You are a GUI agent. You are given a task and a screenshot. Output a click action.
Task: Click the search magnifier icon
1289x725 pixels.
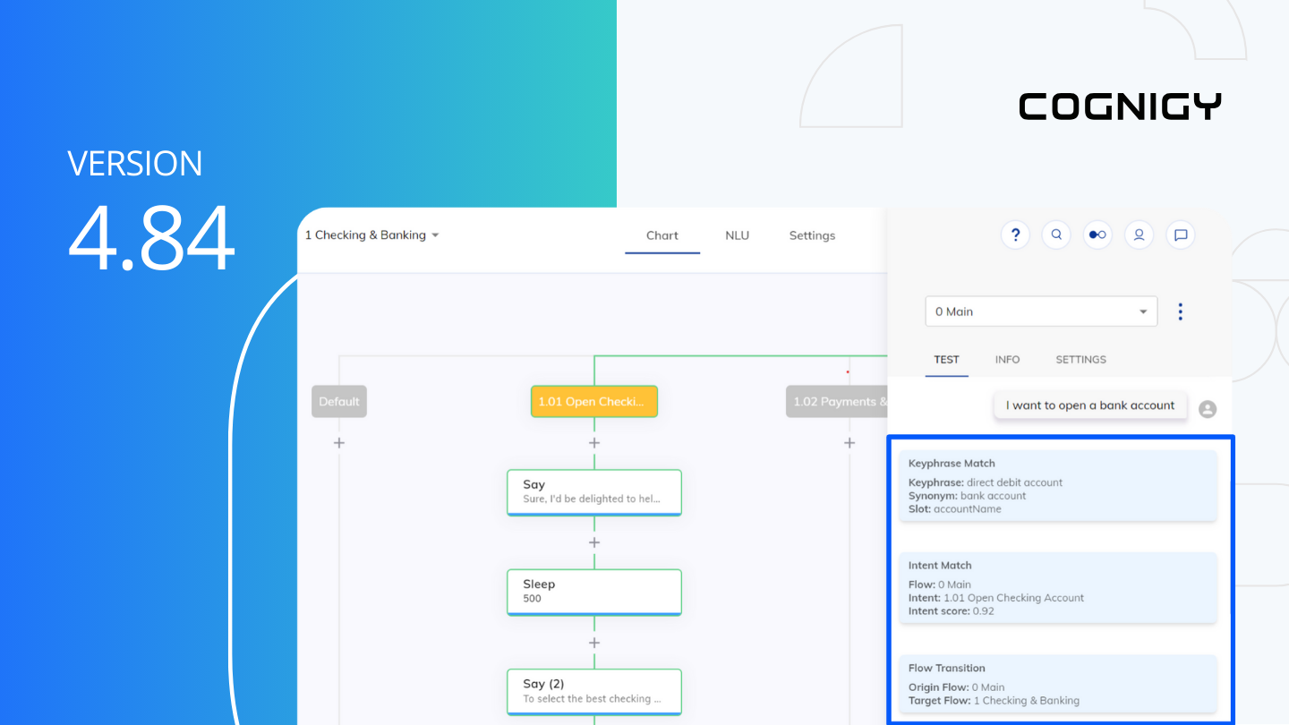(1056, 235)
